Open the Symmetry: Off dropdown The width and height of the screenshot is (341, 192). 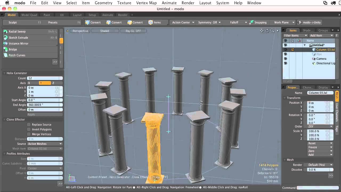point(209,22)
